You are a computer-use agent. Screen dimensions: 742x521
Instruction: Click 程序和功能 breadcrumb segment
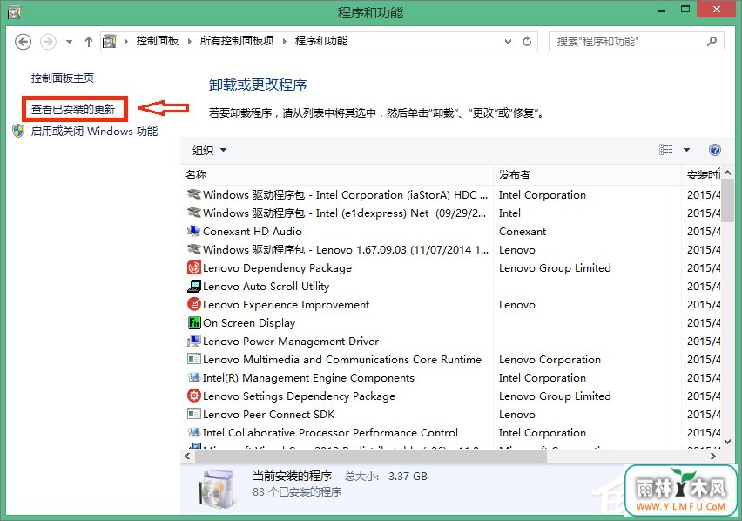(321, 41)
